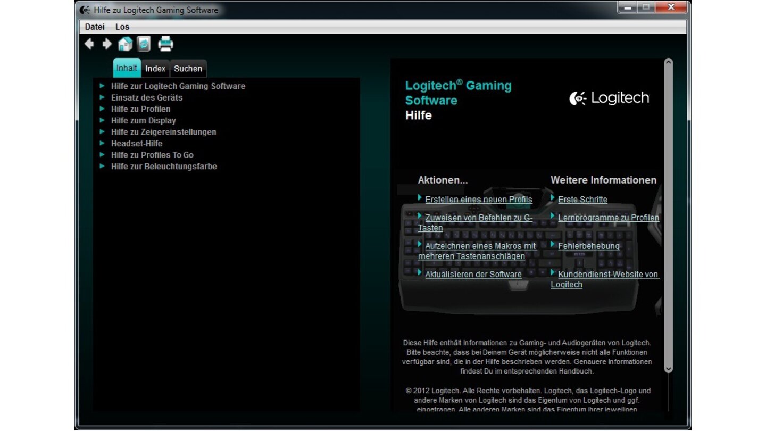Select Hilfe zu Profilen topic
The image size is (766, 431).
(x=141, y=109)
